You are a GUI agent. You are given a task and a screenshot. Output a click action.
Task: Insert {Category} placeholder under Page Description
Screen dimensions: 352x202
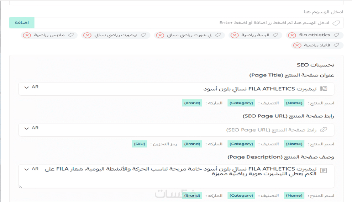coord(241,196)
